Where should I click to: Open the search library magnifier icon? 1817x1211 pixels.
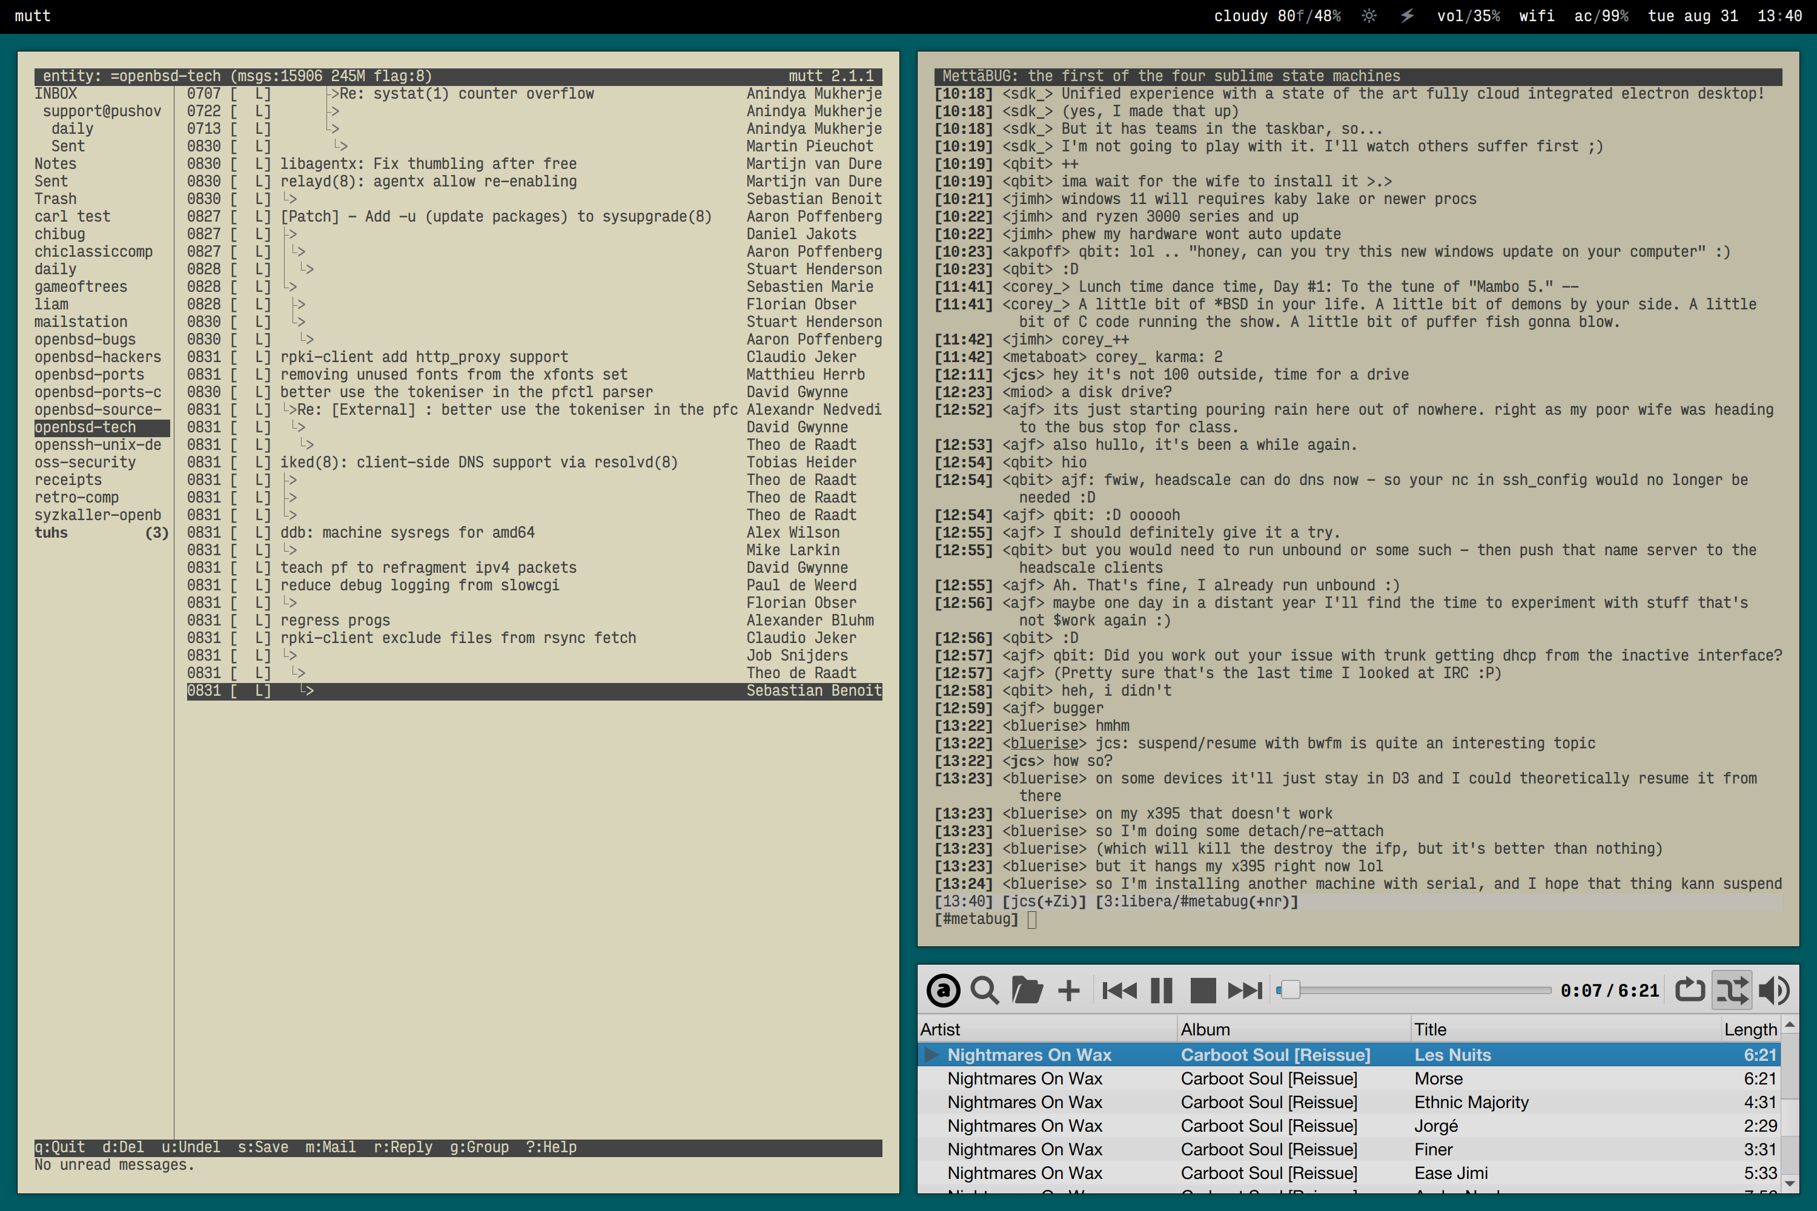(x=984, y=990)
